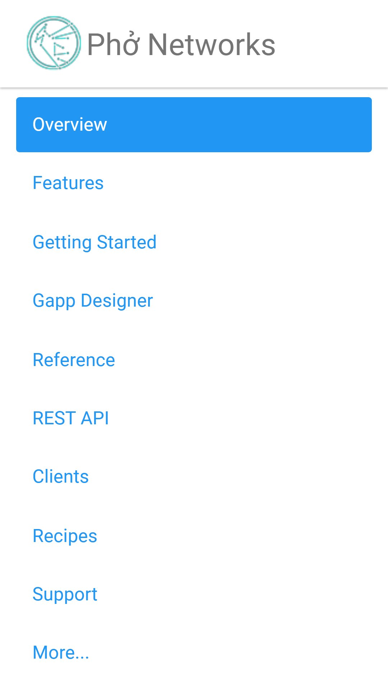Open the Gapp Designer page
Image resolution: width=388 pixels, height=691 pixels.
pos(194,301)
